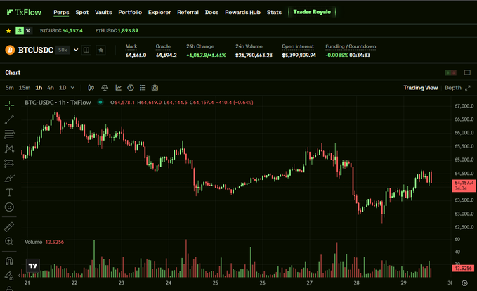Screen dimensions: 477x291
Task: Open the Explorer page
Action: coord(159,12)
